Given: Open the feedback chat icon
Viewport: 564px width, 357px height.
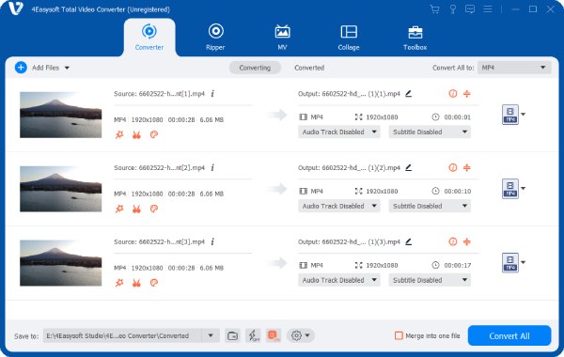Looking at the screenshot, I should tap(470, 9).
